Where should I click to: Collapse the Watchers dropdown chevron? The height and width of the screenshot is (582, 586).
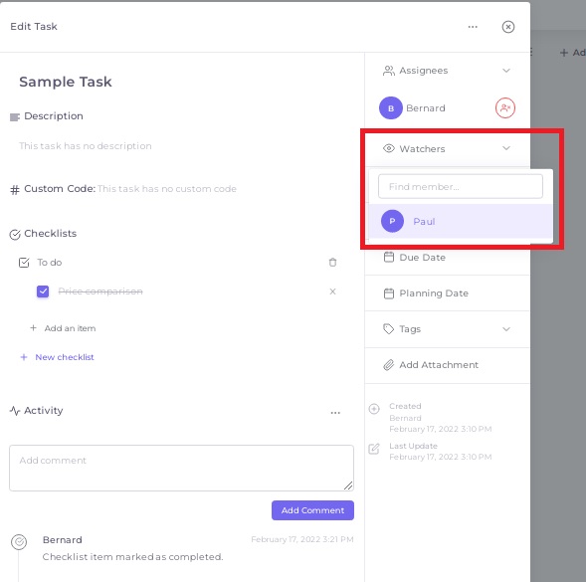[x=506, y=148]
